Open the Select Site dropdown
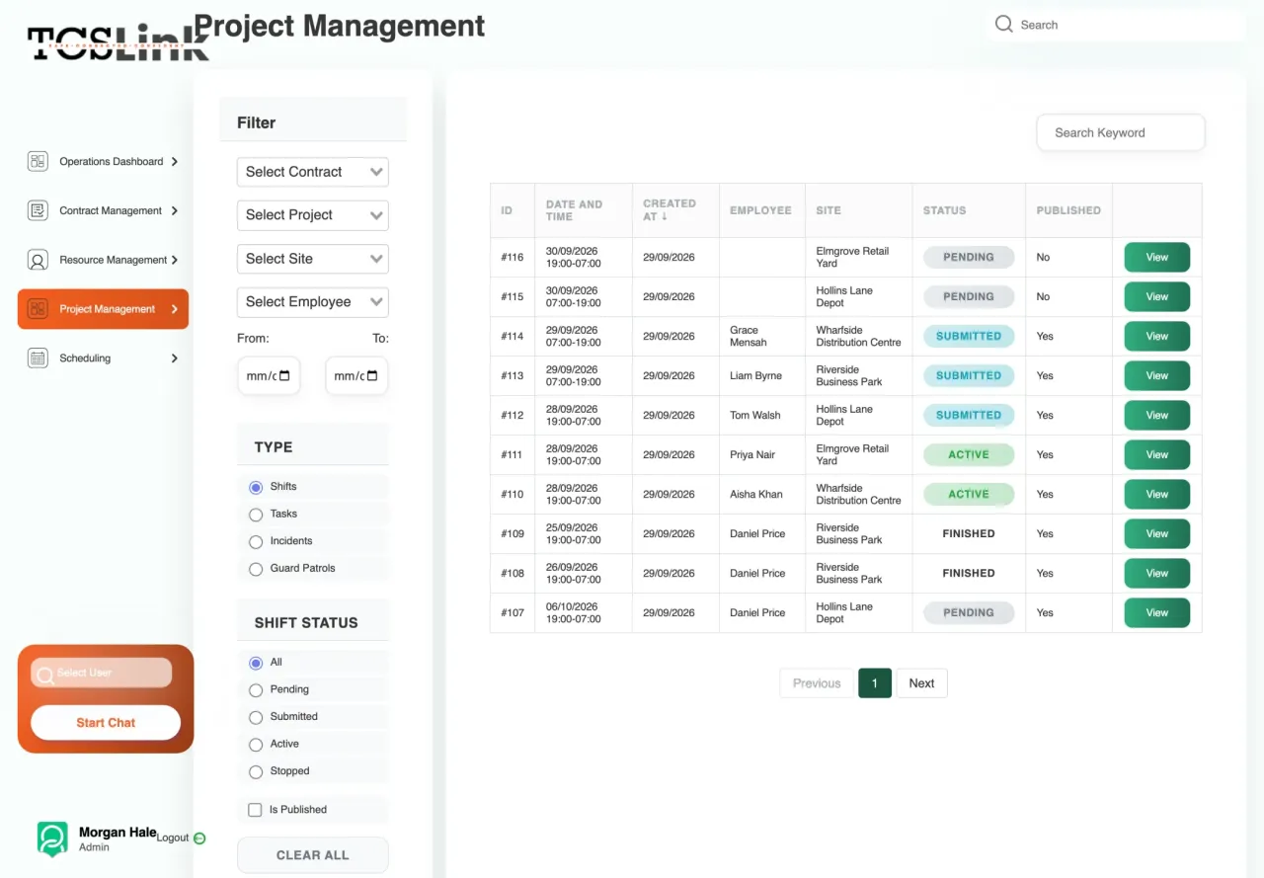The height and width of the screenshot is (878, 1264). click(313, 259)
